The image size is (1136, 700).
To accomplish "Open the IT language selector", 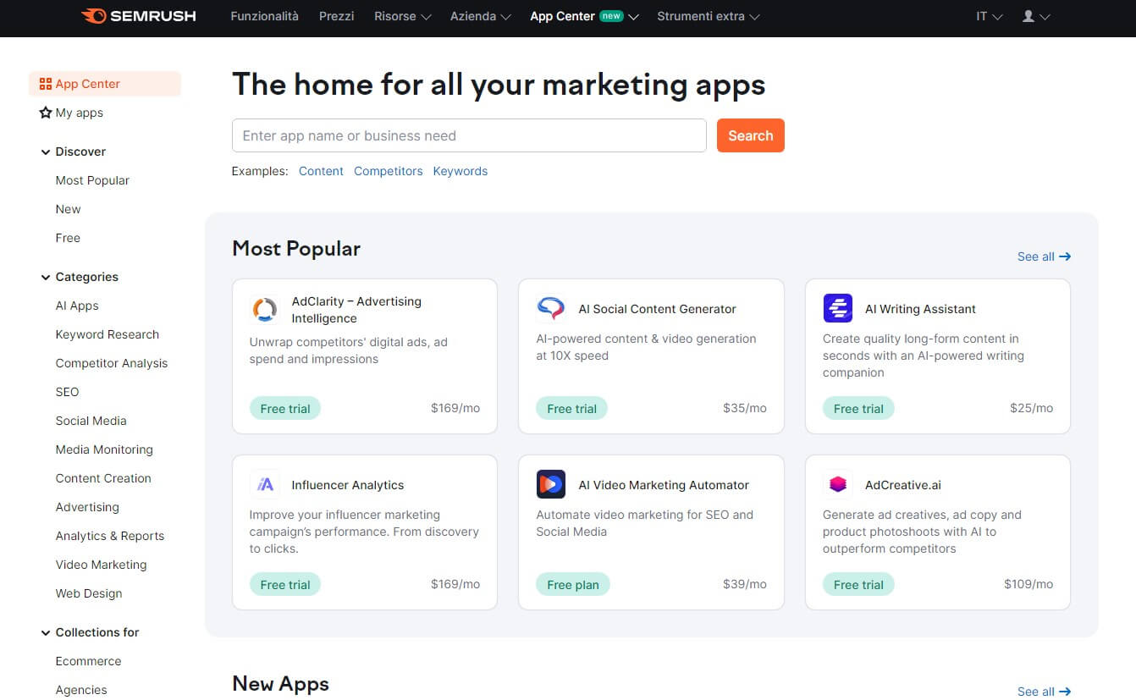I will coord(990,16).
